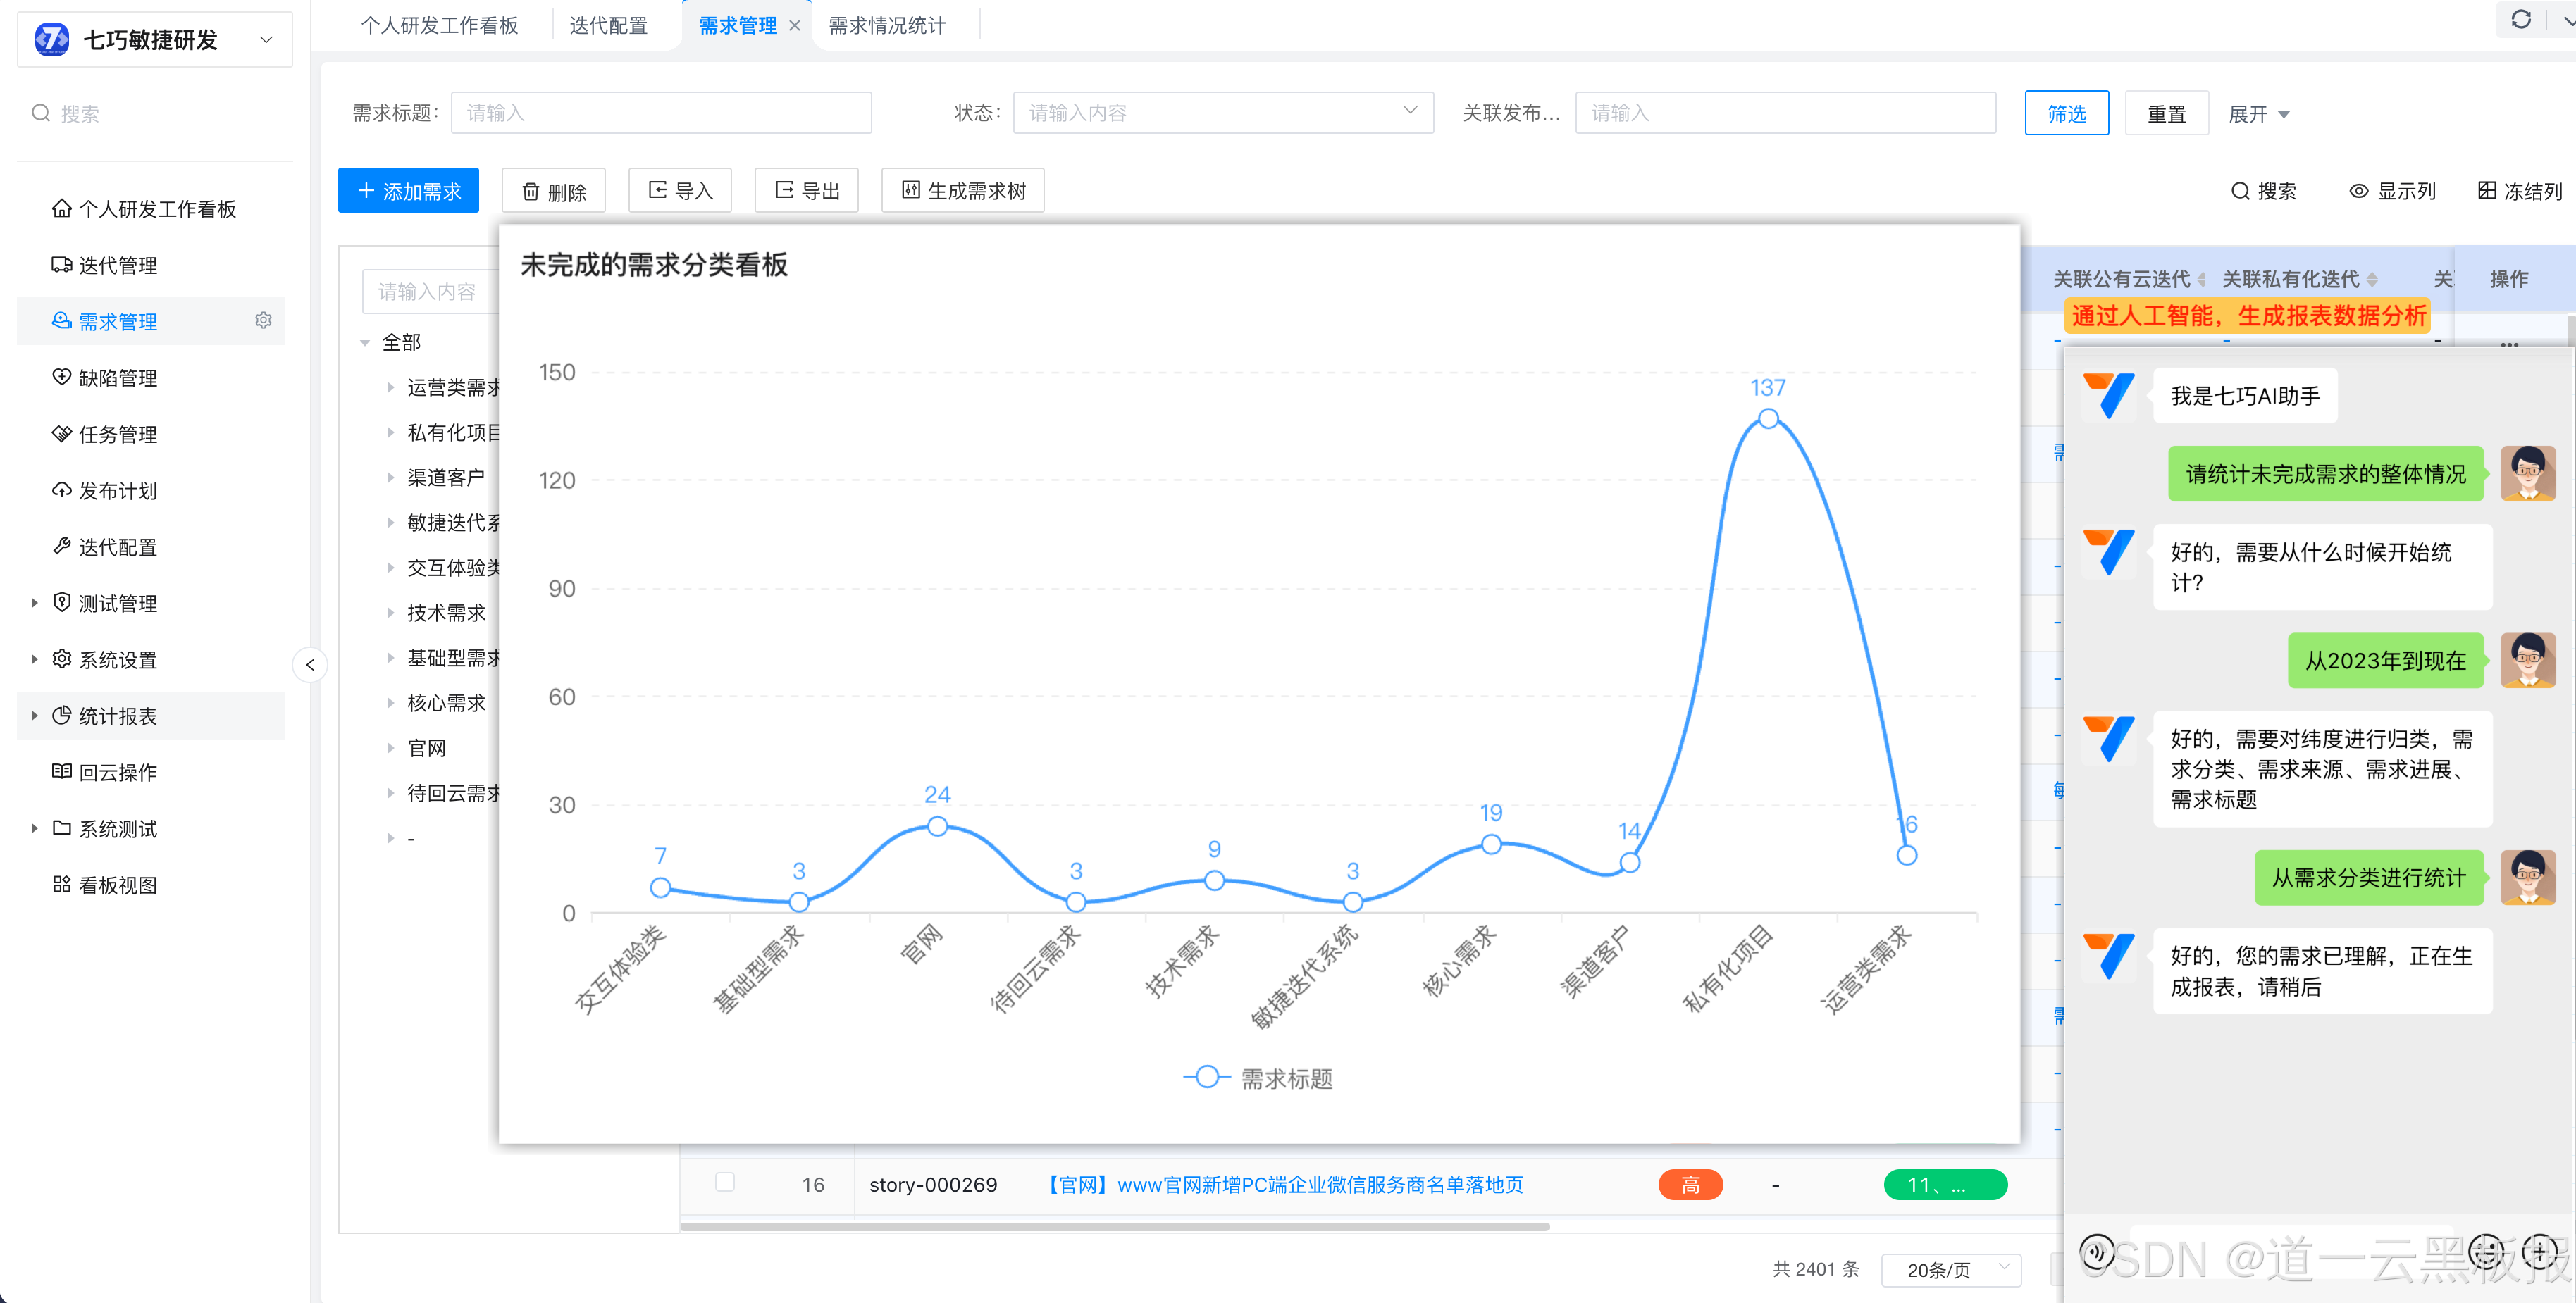2576x1303 pixels.
Task: Open the 状态 dropdown
Action: tap(1222, 112)
